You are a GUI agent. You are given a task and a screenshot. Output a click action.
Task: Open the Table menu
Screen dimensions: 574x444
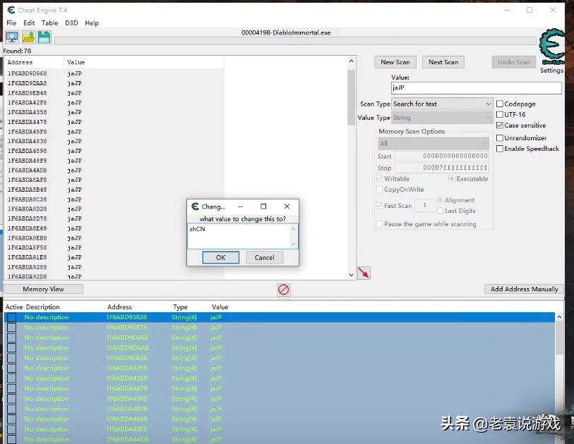tap(49, 23)
